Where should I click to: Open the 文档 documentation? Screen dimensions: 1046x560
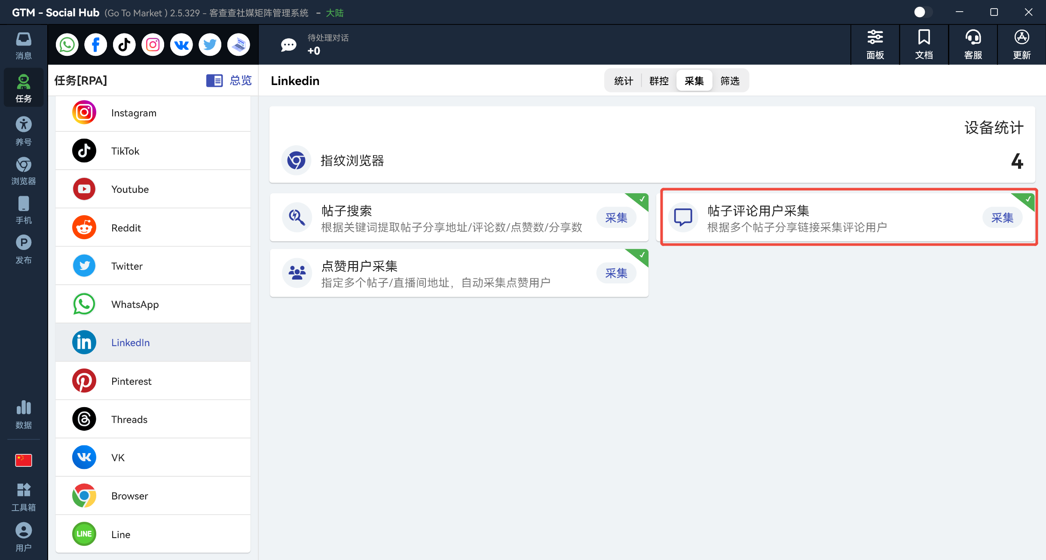click(x=924, y=45)
